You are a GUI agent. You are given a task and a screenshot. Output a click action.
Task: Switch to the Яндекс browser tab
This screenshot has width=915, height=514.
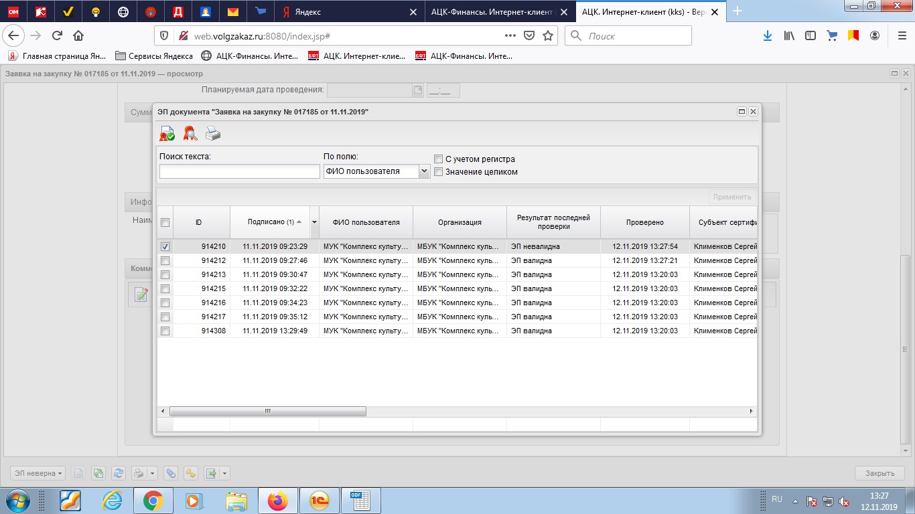click(x=342, y=11)
